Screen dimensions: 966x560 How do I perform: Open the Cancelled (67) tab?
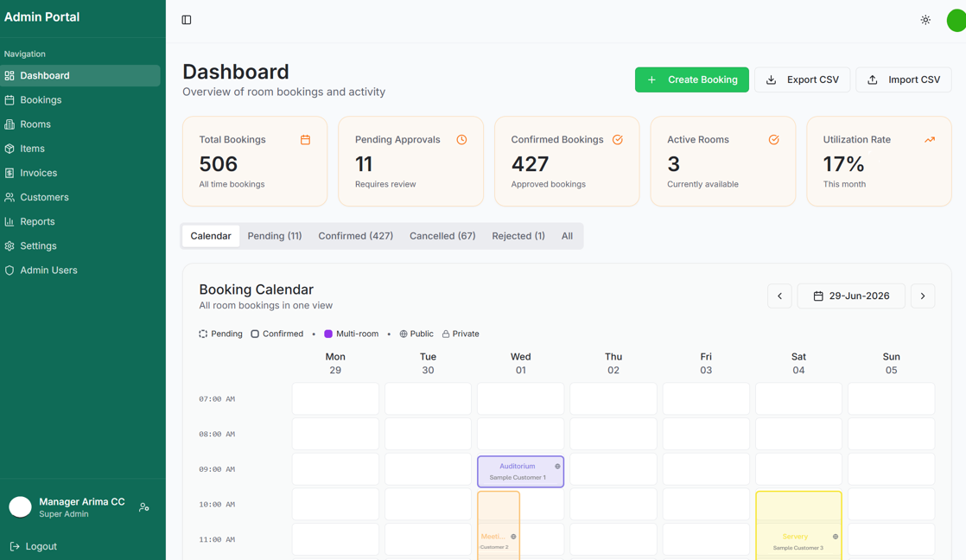(442, 236)
